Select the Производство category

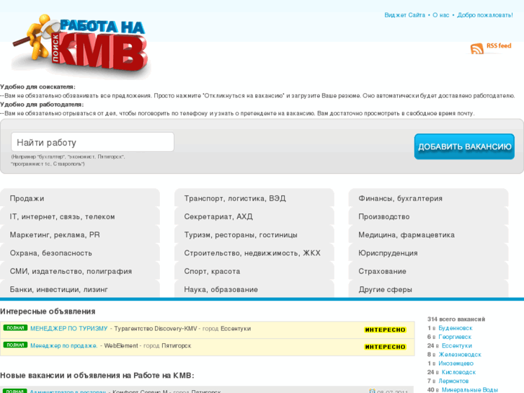[x=428, y=216]
